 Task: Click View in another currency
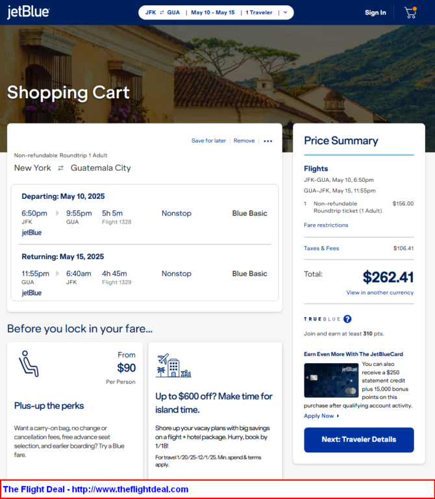coord(380,293)
